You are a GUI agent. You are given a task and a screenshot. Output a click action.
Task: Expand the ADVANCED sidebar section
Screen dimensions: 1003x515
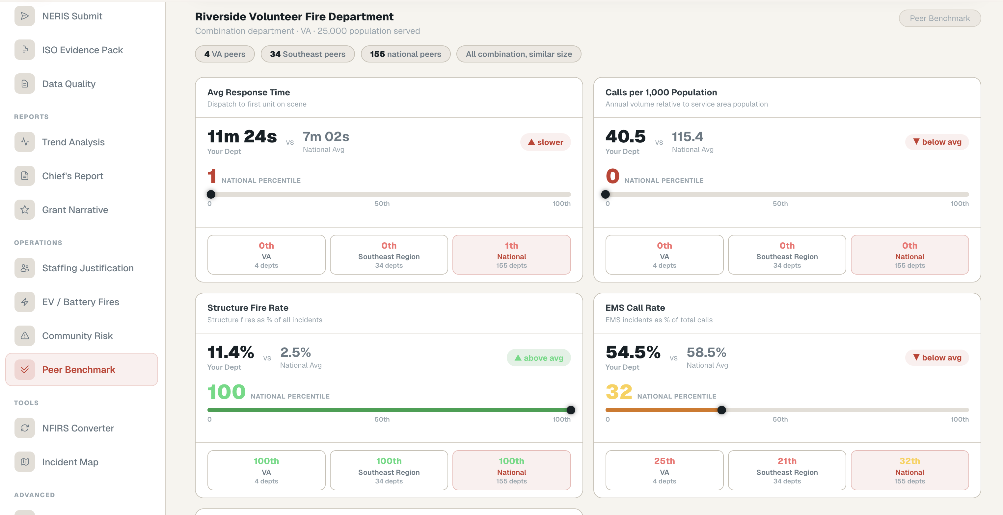coord(34,495)
